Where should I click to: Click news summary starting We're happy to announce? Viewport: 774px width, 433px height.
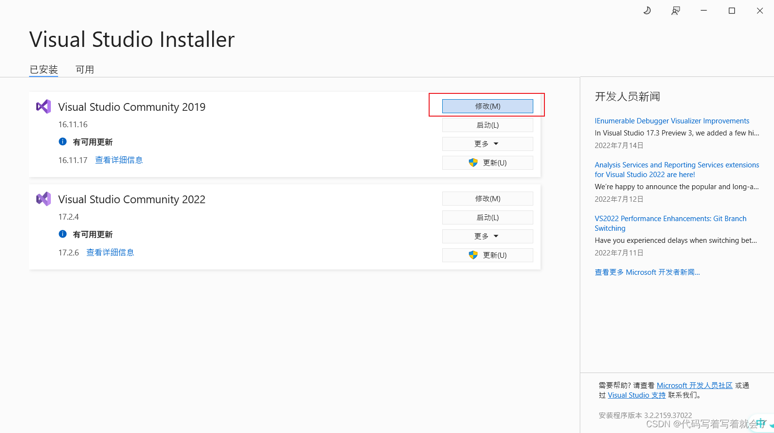point(677,187)
